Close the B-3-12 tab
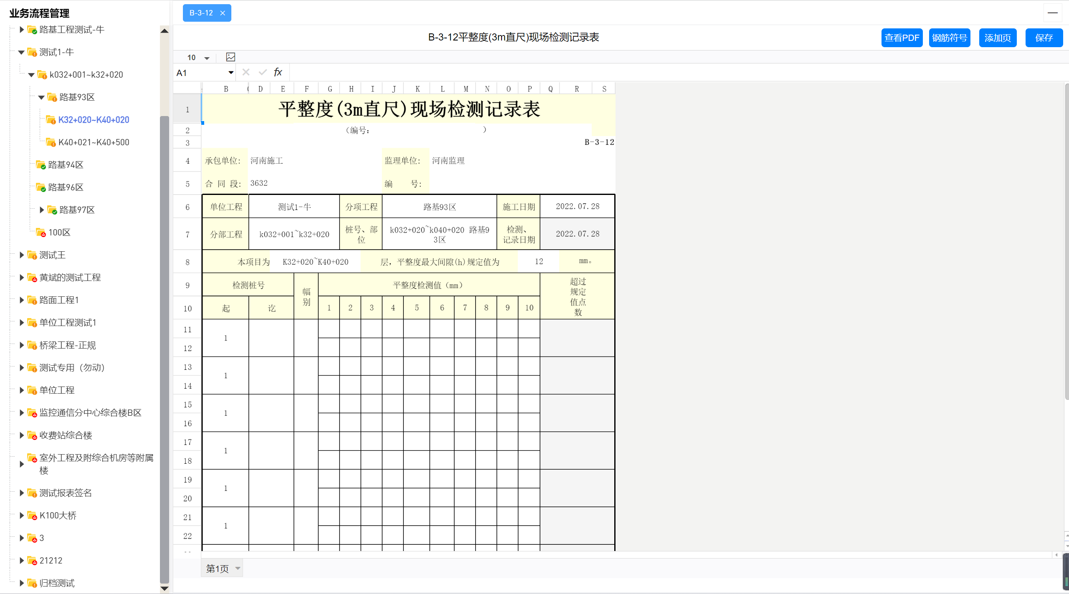Screen dimensions: 1069x594 [x=223, y=13]
